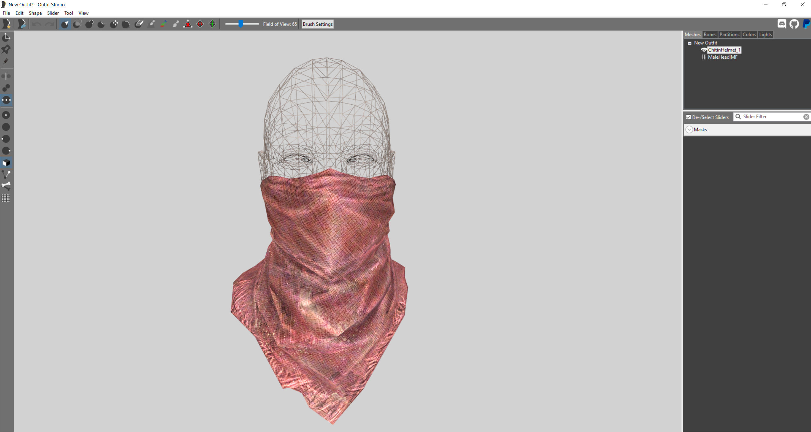811x432 pixels.
Task: Toggle visibility eye of ChitinHelmet_1
Action: pyautogui.click(x=704, y=50)
